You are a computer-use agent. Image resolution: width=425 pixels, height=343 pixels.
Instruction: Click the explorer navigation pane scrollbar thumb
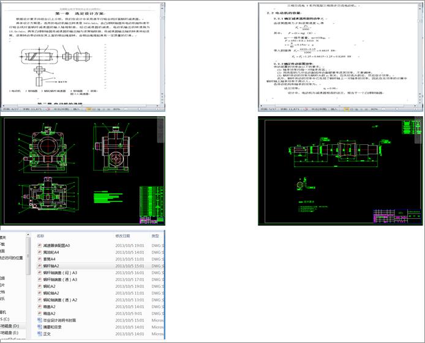click(x=28, y=256)
